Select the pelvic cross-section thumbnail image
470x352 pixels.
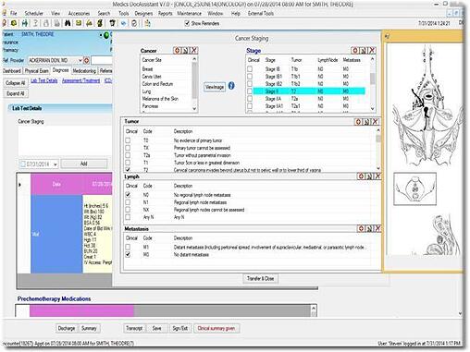(415, 188)
